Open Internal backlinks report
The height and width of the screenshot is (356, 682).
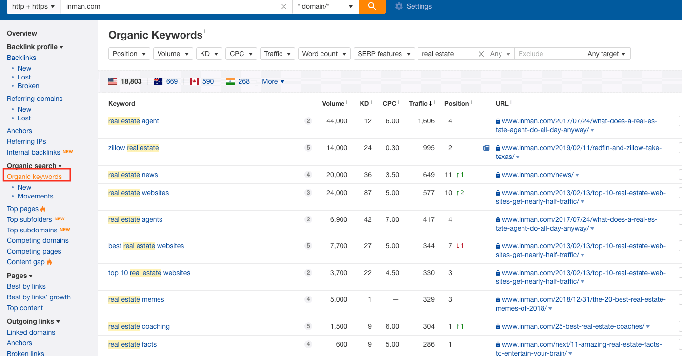coord(33,152)
